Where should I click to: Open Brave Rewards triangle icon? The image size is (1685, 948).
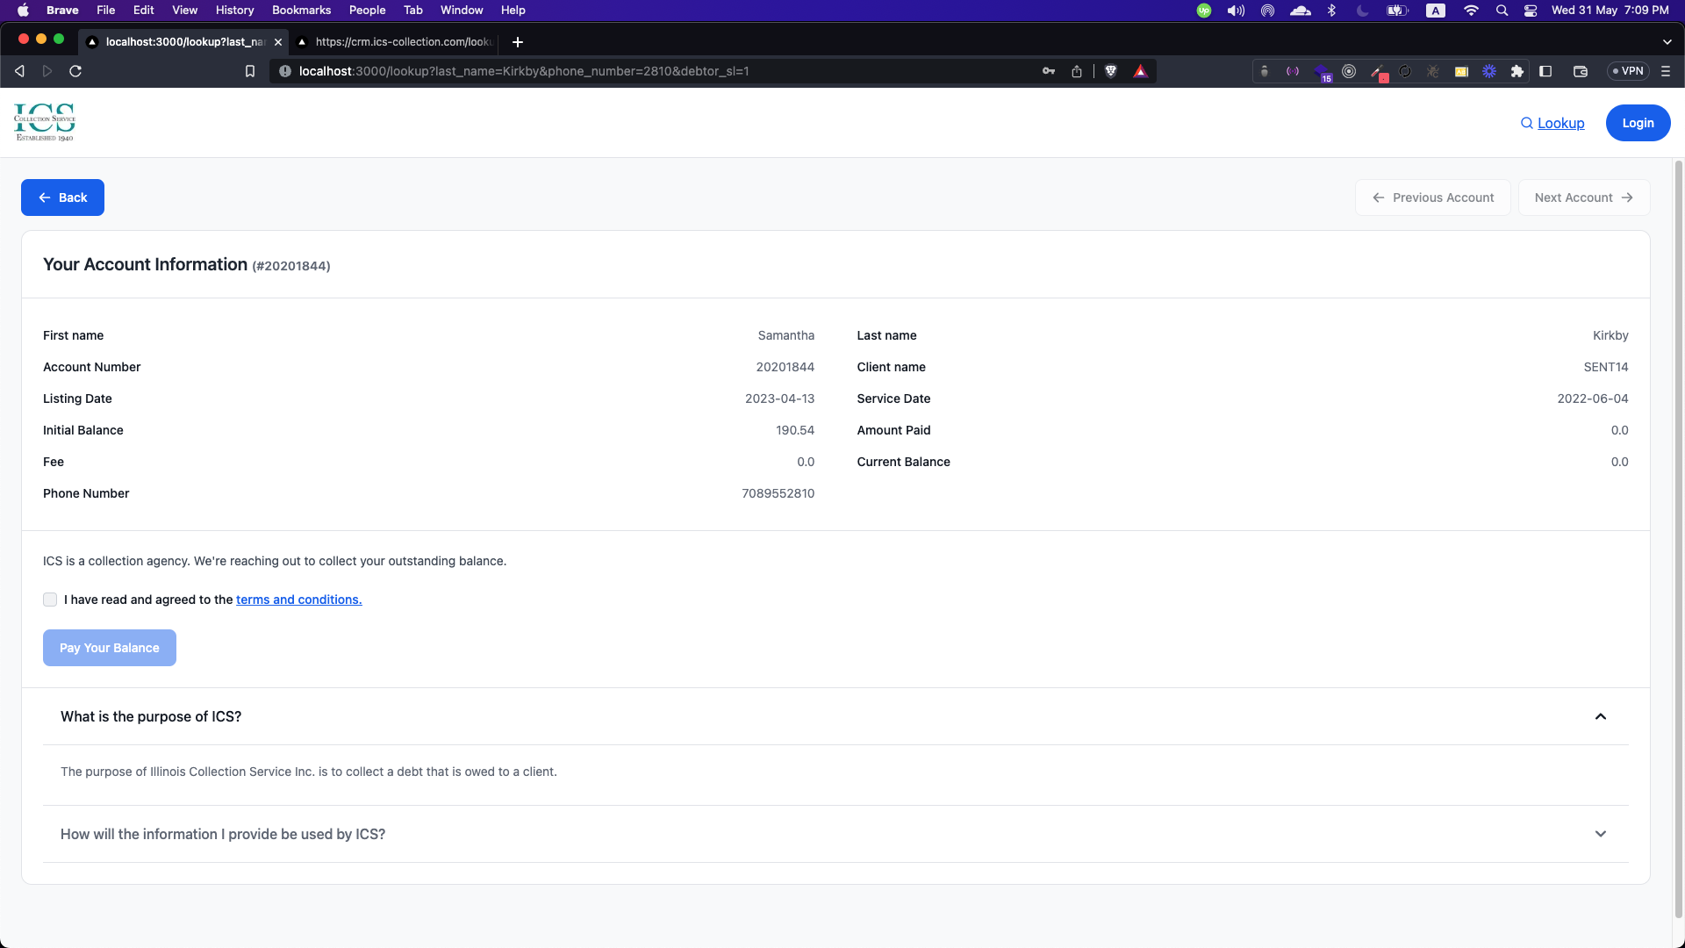1140,71
